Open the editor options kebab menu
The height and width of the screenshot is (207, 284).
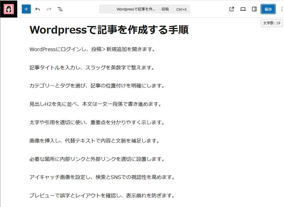click(x=282, y=9)
